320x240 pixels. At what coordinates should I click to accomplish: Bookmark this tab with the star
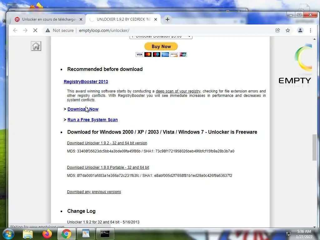pos(288,30)
